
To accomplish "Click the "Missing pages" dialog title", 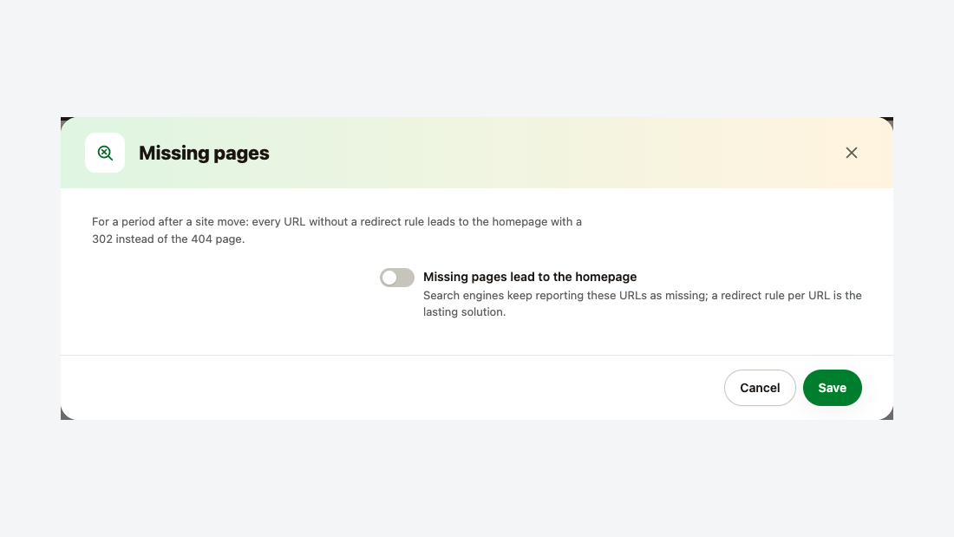I will point(204,153).
